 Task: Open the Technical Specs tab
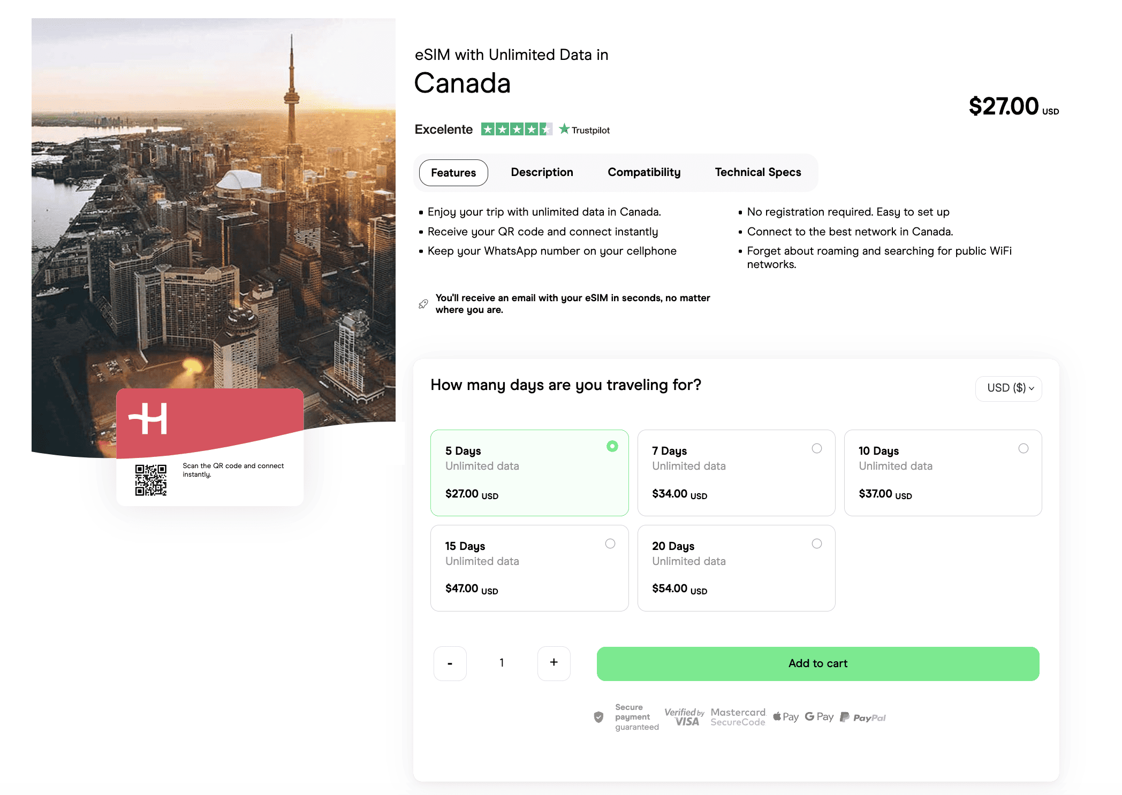(757, 172)
